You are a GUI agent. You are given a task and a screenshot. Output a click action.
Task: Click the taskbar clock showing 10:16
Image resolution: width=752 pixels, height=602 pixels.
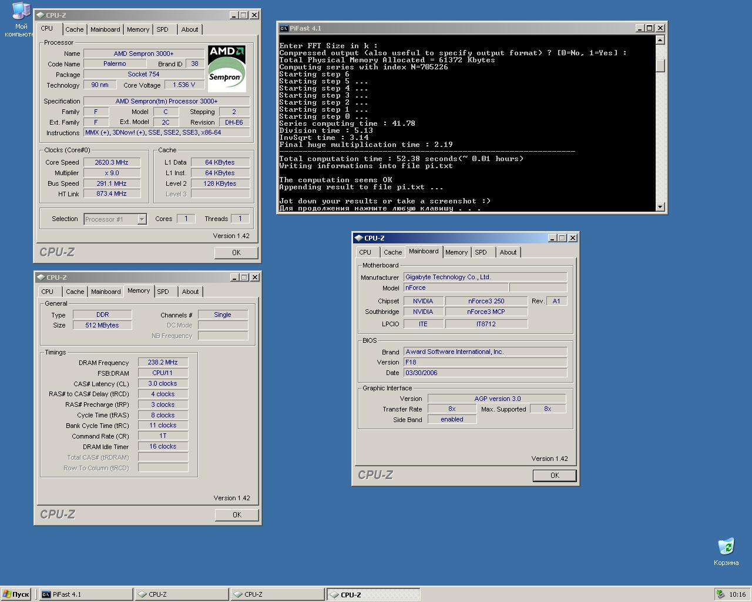737,594
